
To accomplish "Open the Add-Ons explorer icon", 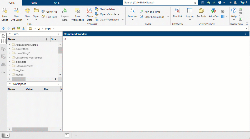I will click(213, 11).
